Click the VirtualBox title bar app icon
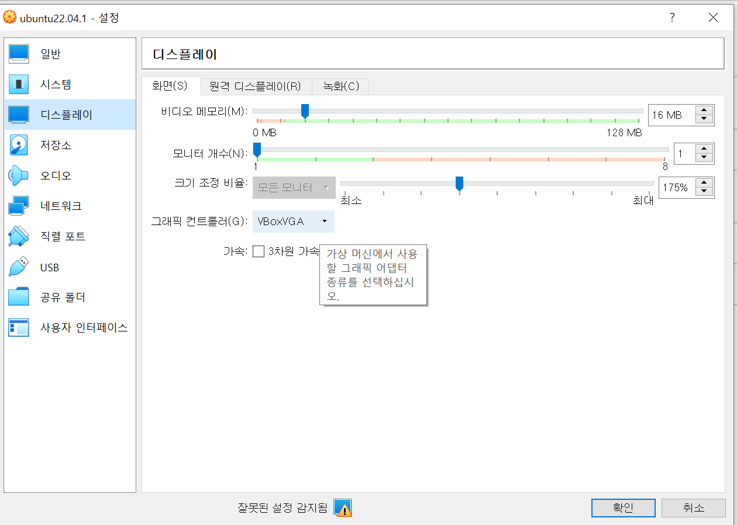This screenshot has height=525, width=737. [x=9, y=18]
